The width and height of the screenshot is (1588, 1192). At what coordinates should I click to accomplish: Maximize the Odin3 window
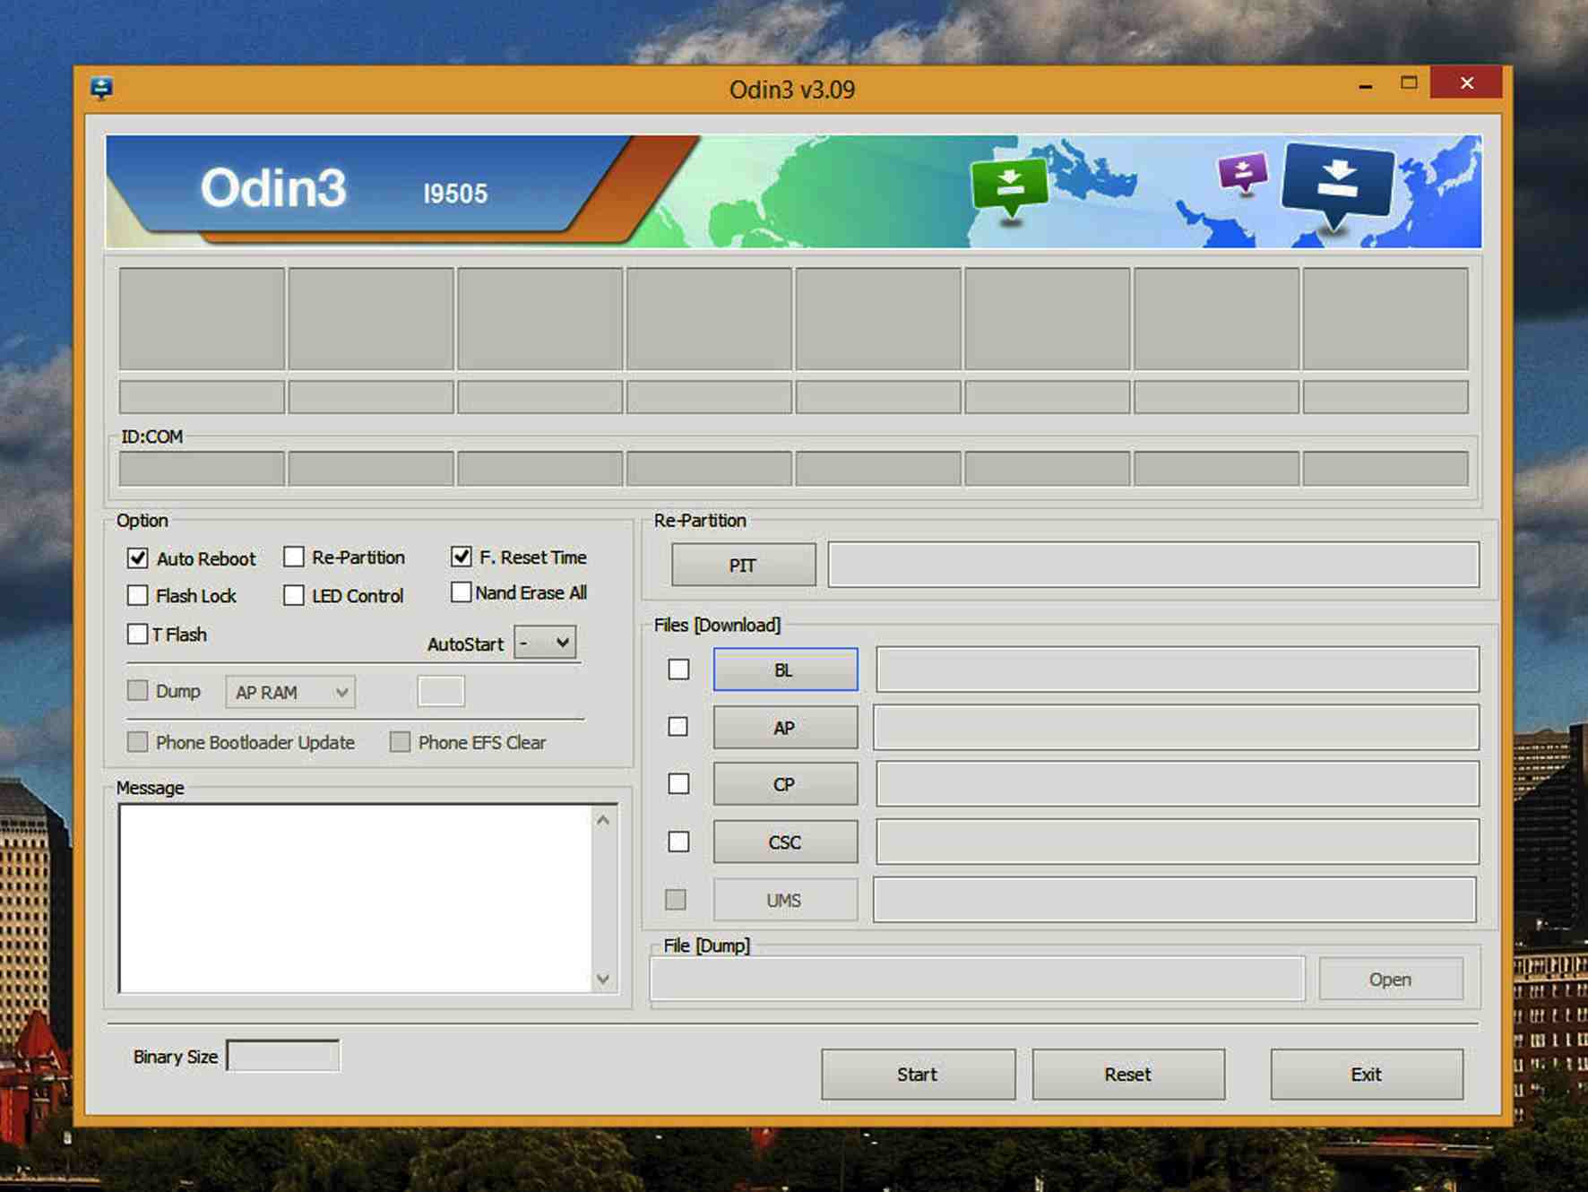(x=1409, y=83)
